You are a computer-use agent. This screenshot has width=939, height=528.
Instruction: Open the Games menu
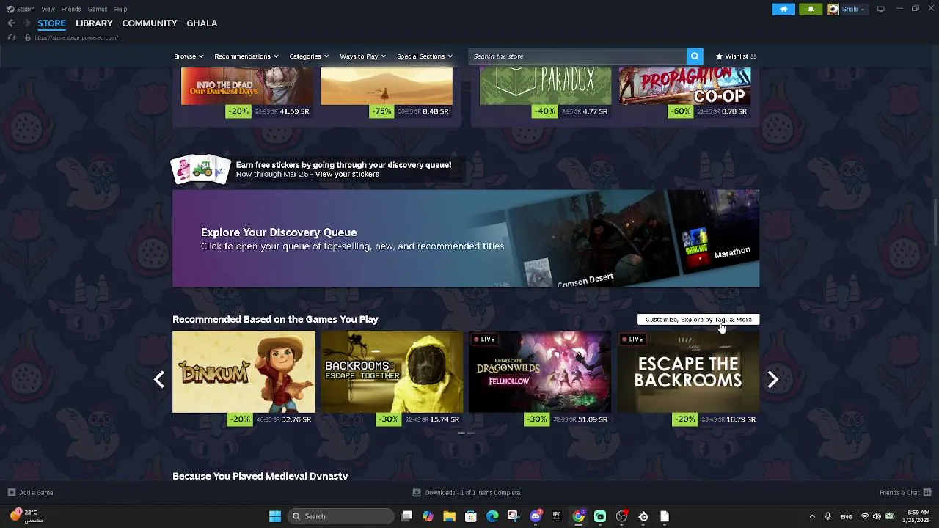(98, 9)
